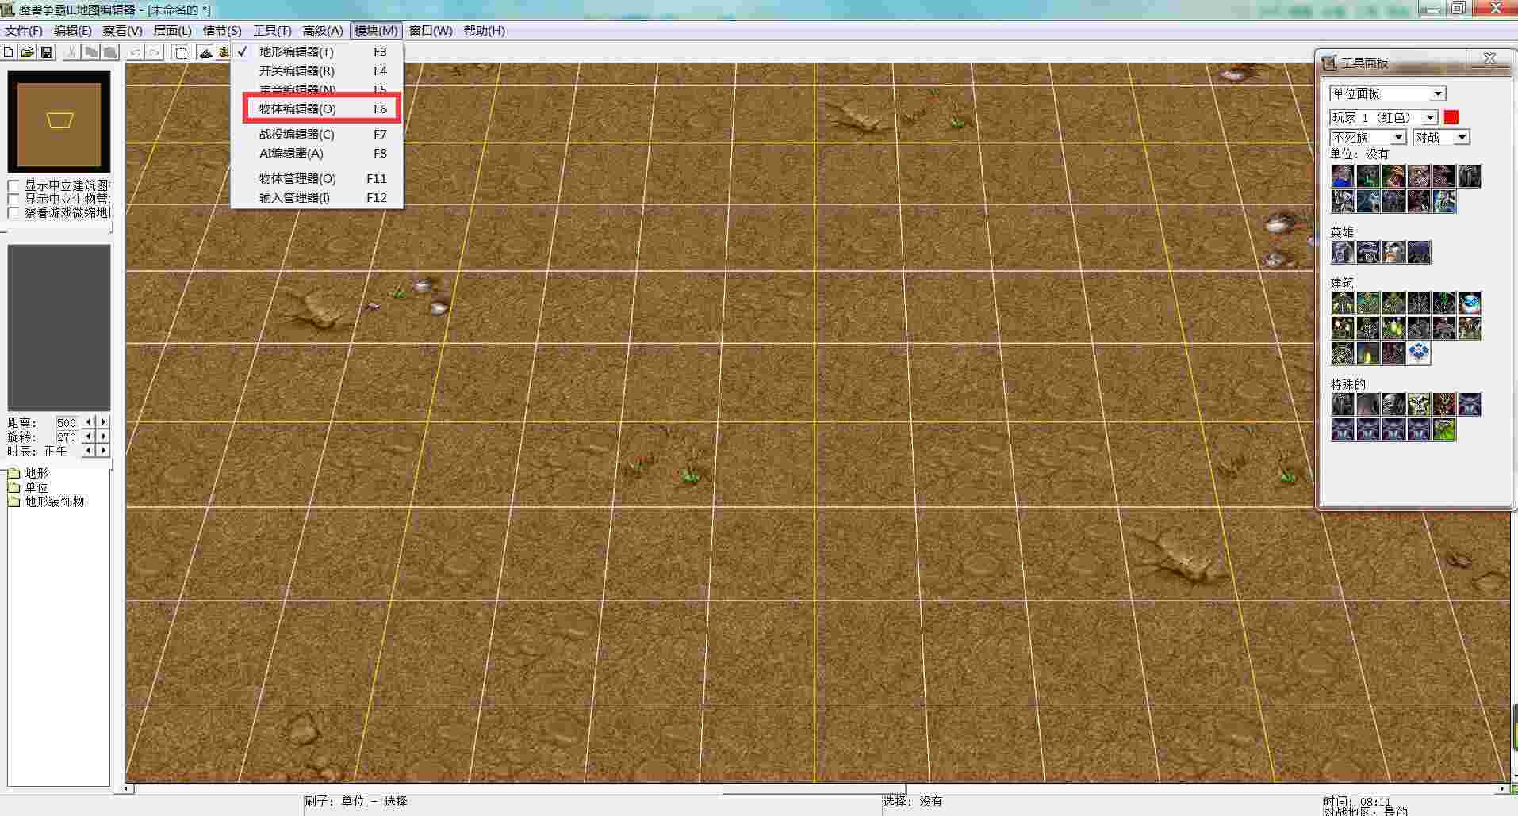Click the status bar text 选择: 没有
This screenshot has width=1518, height=816.
[x=913, y=802]
